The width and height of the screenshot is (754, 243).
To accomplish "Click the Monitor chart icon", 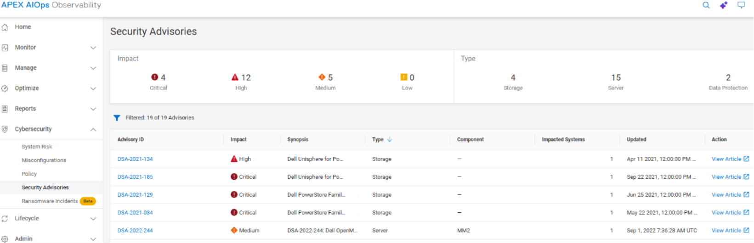I will click(5, 48).
